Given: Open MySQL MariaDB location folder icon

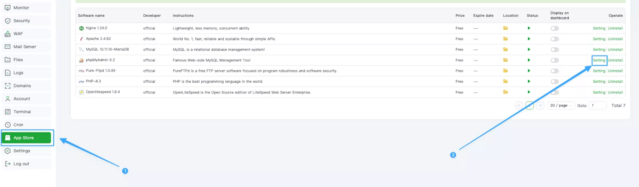Looking at the screenshot, I should click(505, 49).
